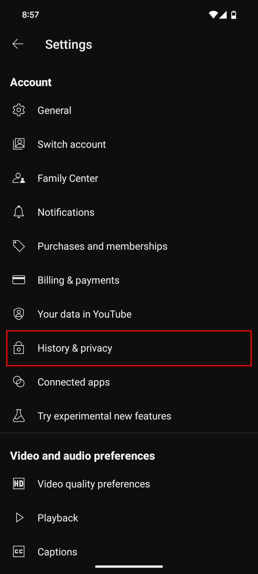Click the Switch account icon

(x=18, y=144)
